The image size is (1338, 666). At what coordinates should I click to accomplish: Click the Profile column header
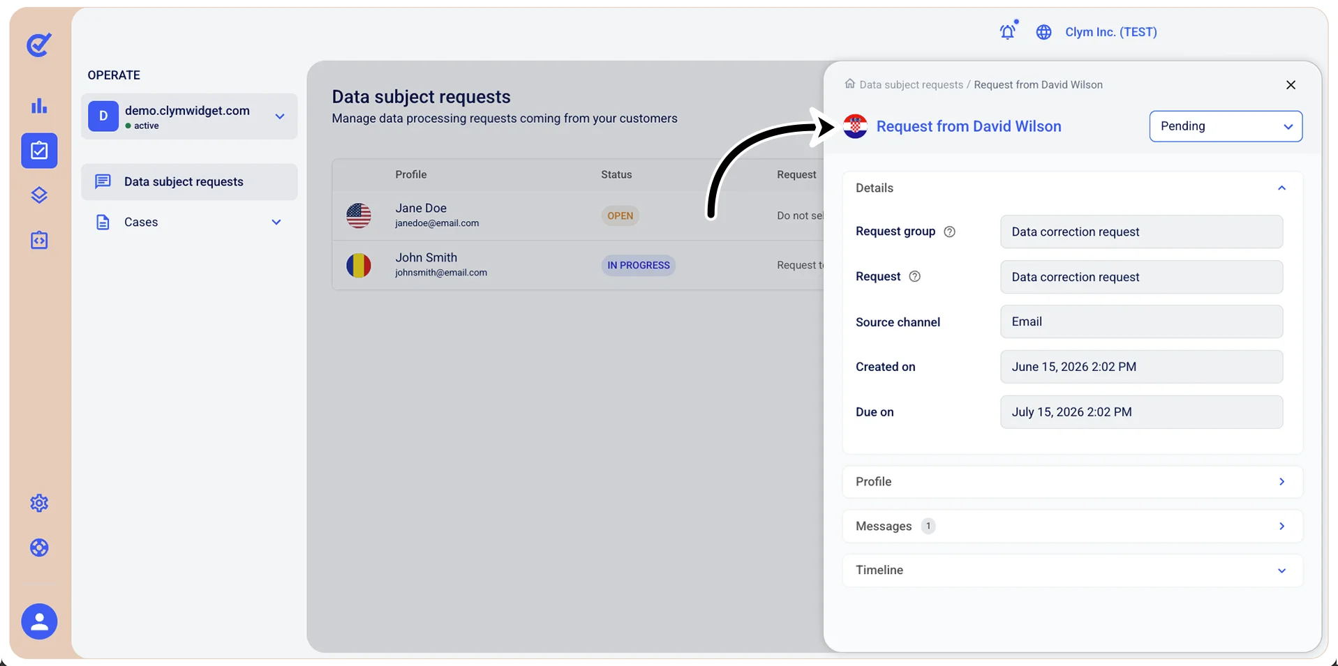click(410, 174)
